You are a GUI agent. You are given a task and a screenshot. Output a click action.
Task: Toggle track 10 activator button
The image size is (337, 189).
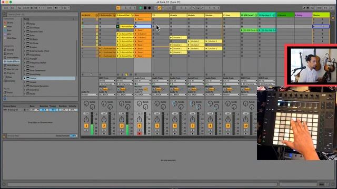coord(246,126)
